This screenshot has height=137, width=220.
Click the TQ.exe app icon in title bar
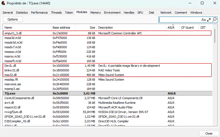point(3,3)
